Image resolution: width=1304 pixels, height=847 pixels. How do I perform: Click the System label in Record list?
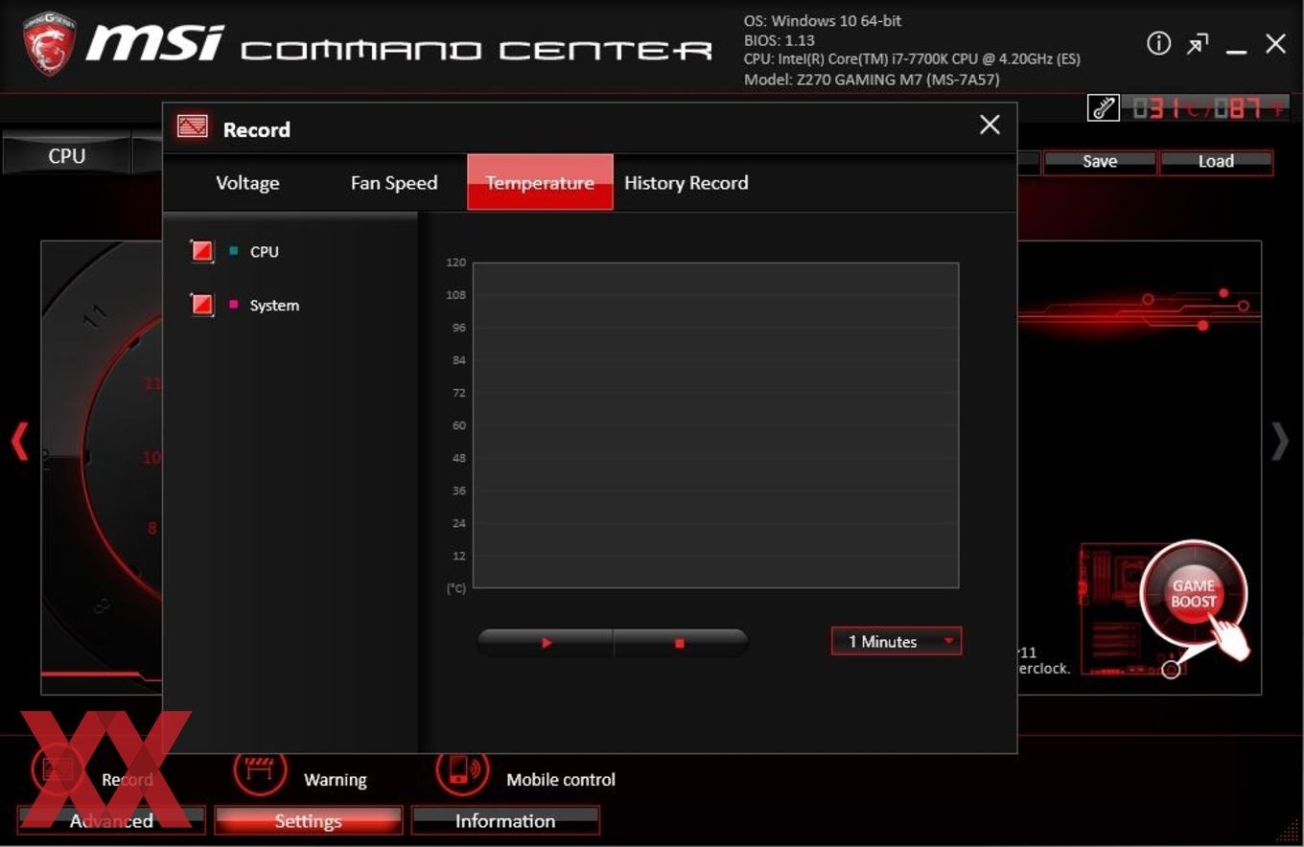[274, 306]
